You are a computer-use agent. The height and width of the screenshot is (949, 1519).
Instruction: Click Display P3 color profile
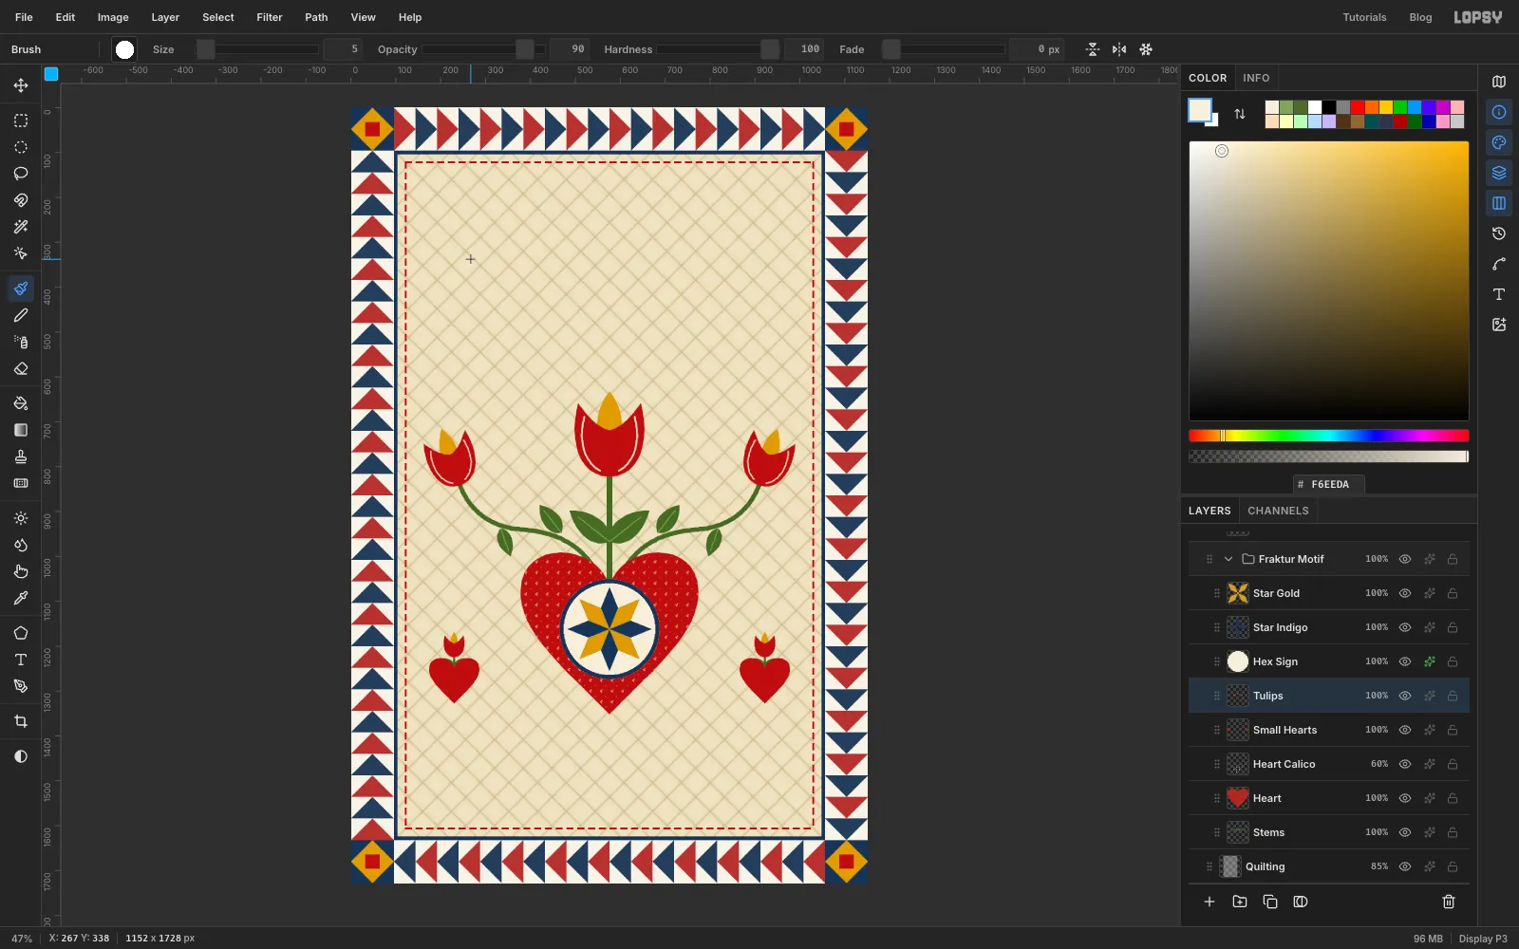[x=1483, y=939]
